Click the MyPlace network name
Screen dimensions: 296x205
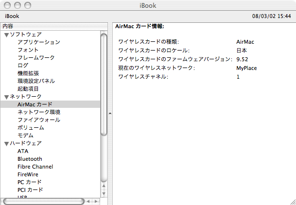tap(246, 68)
